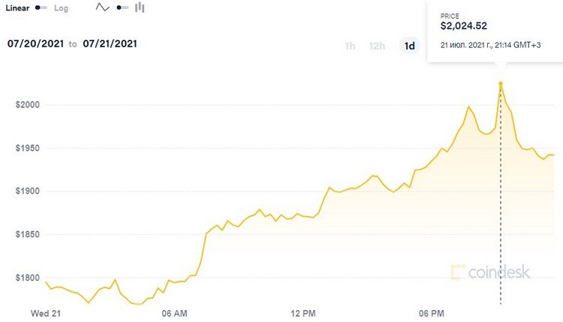Image resolution: width=563 pixels, height=322 pixels.
Task: Click the 06 PM time axis label
Action: click(x=433, y=311)
